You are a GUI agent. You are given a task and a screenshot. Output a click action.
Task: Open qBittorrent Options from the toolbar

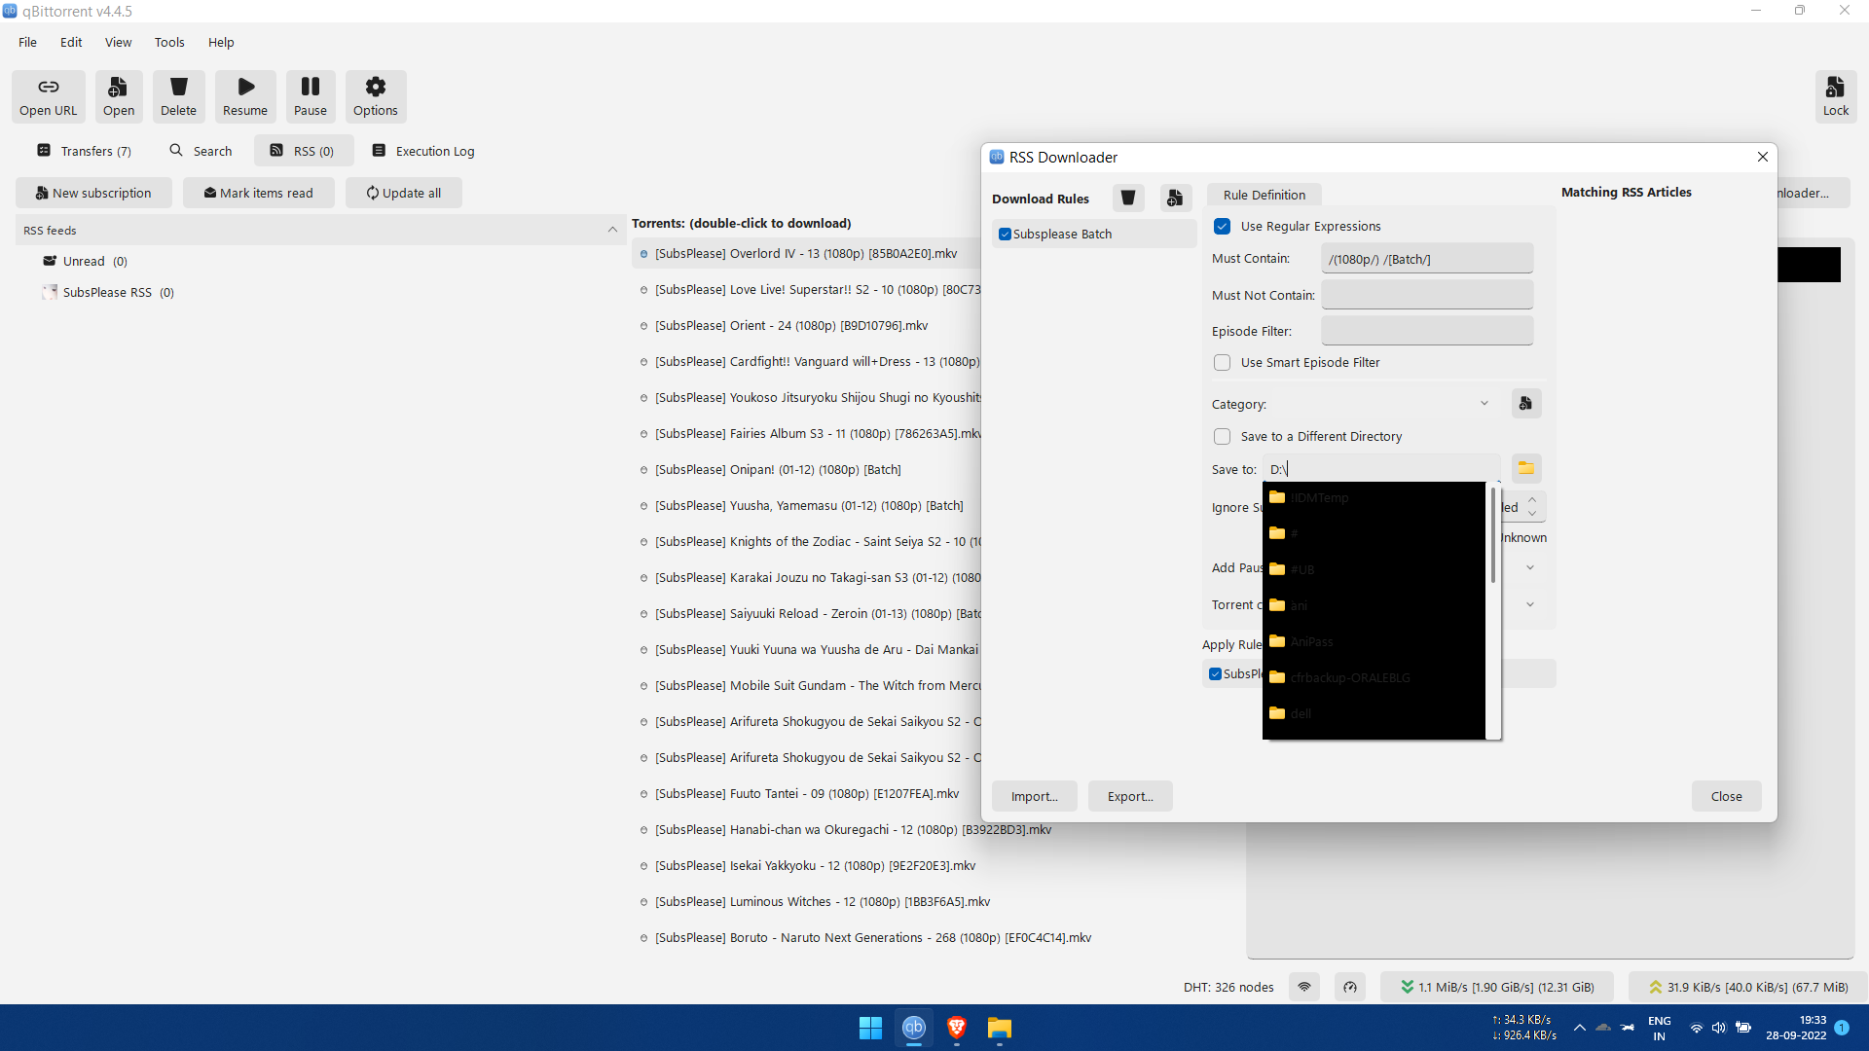pos(375,95)
